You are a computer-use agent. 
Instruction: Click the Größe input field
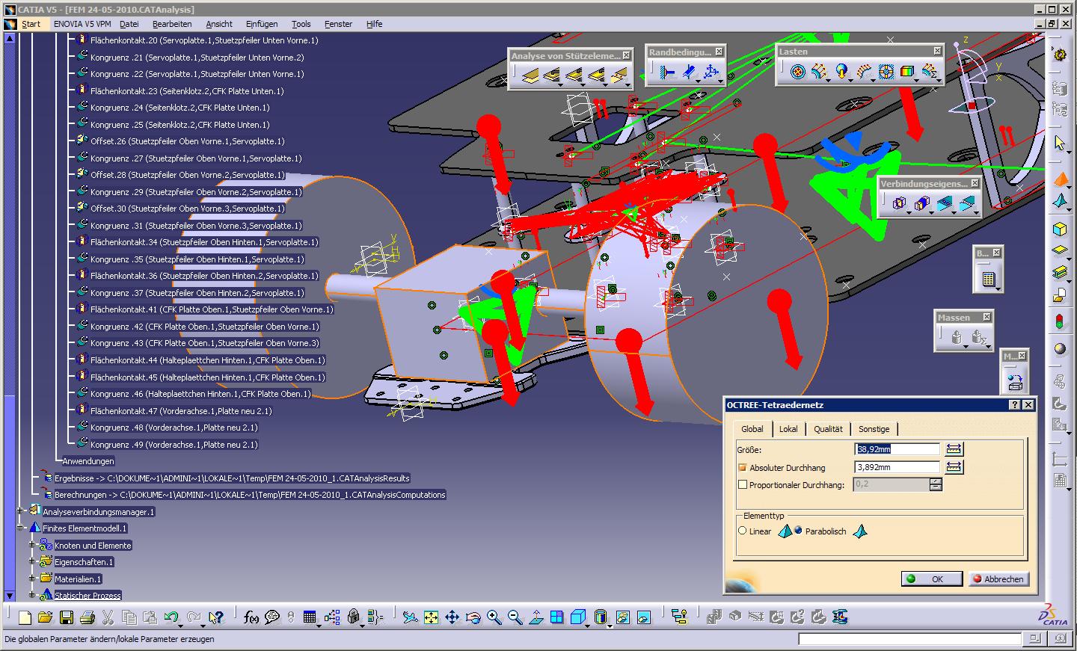897,449
